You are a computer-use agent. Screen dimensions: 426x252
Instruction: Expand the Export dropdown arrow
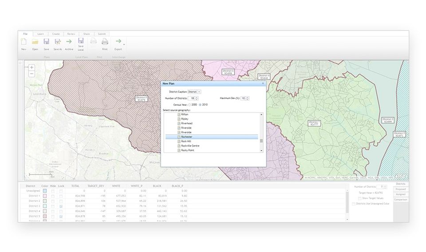[124, 44]
